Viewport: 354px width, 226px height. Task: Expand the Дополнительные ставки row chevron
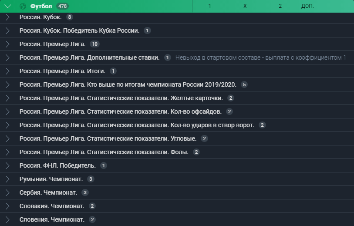point(7,57)
